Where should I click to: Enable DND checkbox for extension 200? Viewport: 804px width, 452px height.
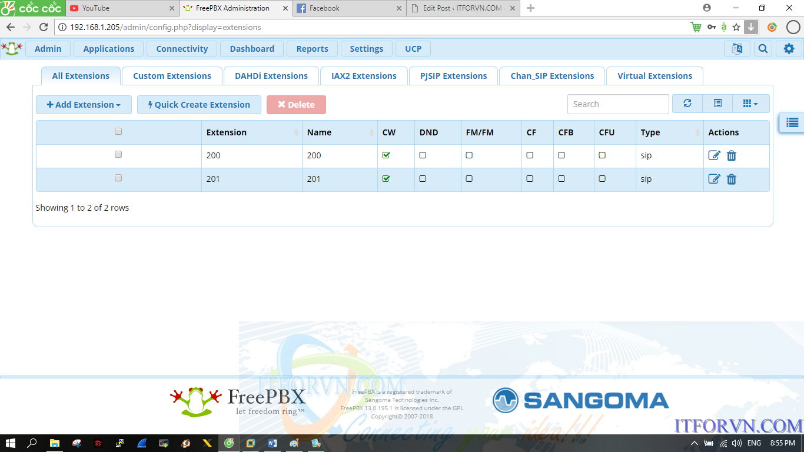(423, 155)
